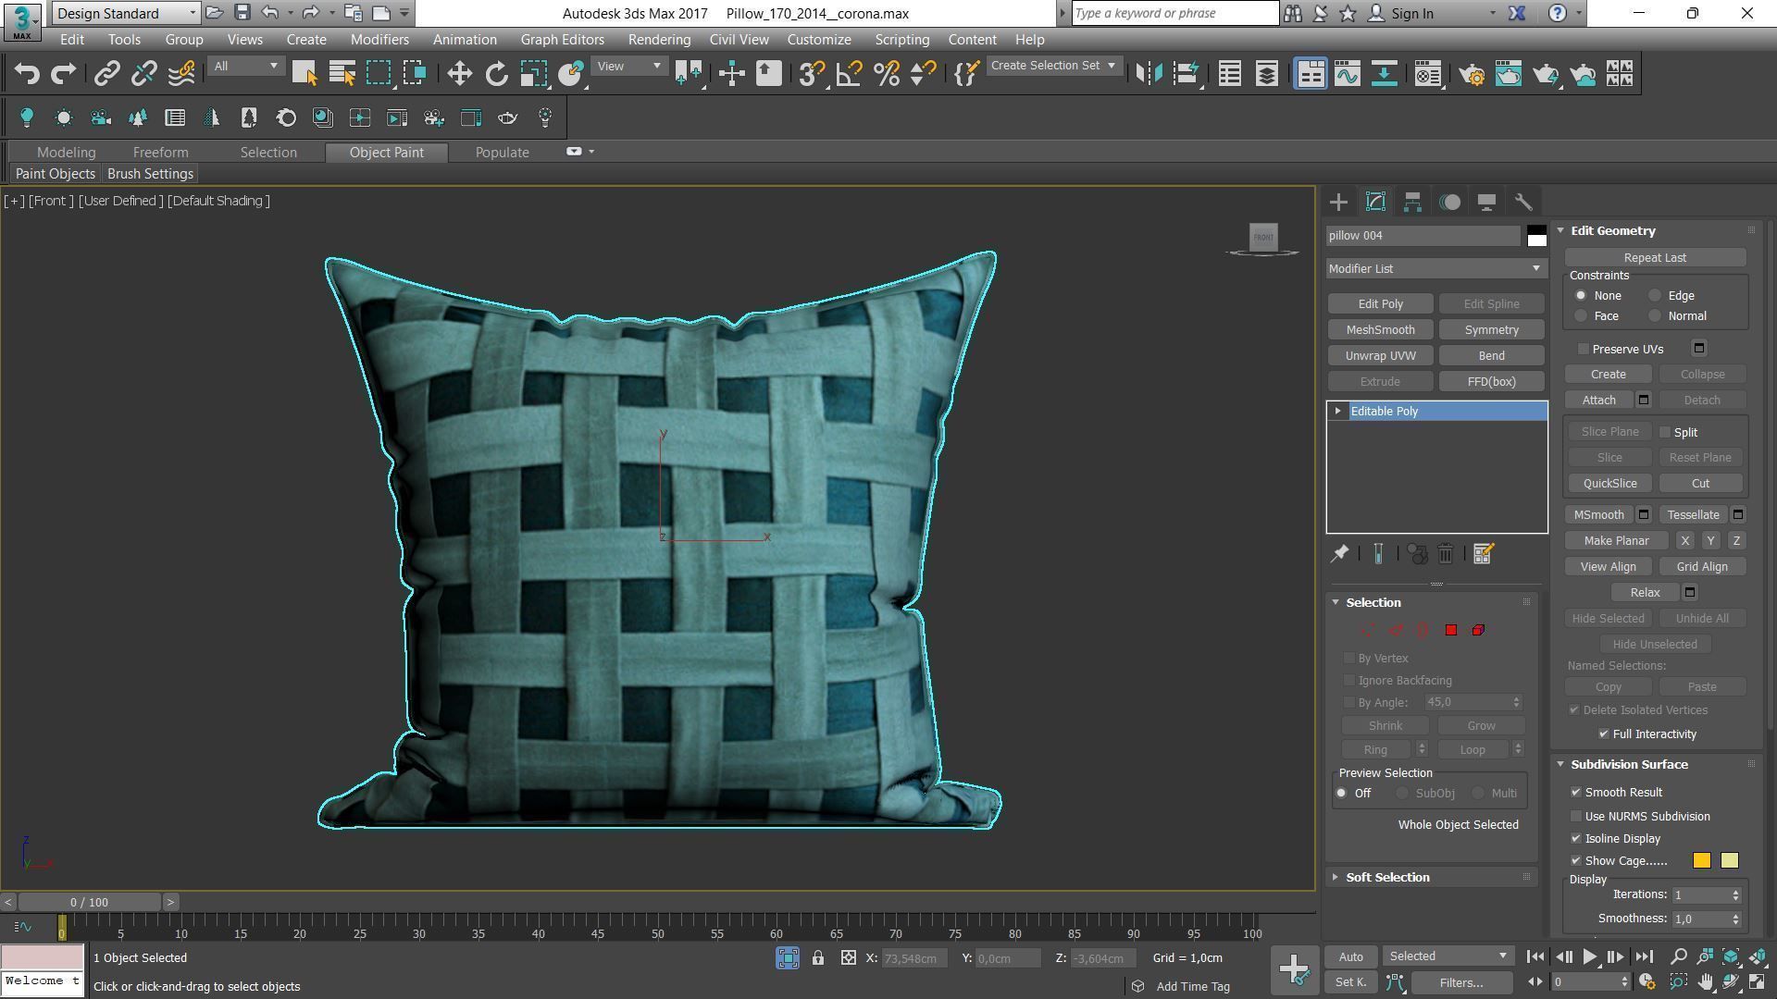Activate the Select and Move tool
The image size is (1777, 999).
tap(459, 74)
